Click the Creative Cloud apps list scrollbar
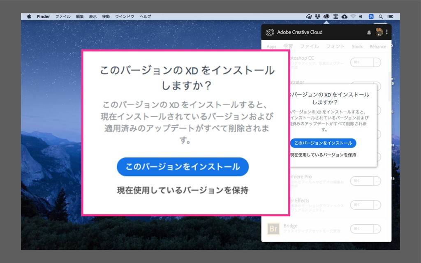The image size is (421, 263). 390,86
